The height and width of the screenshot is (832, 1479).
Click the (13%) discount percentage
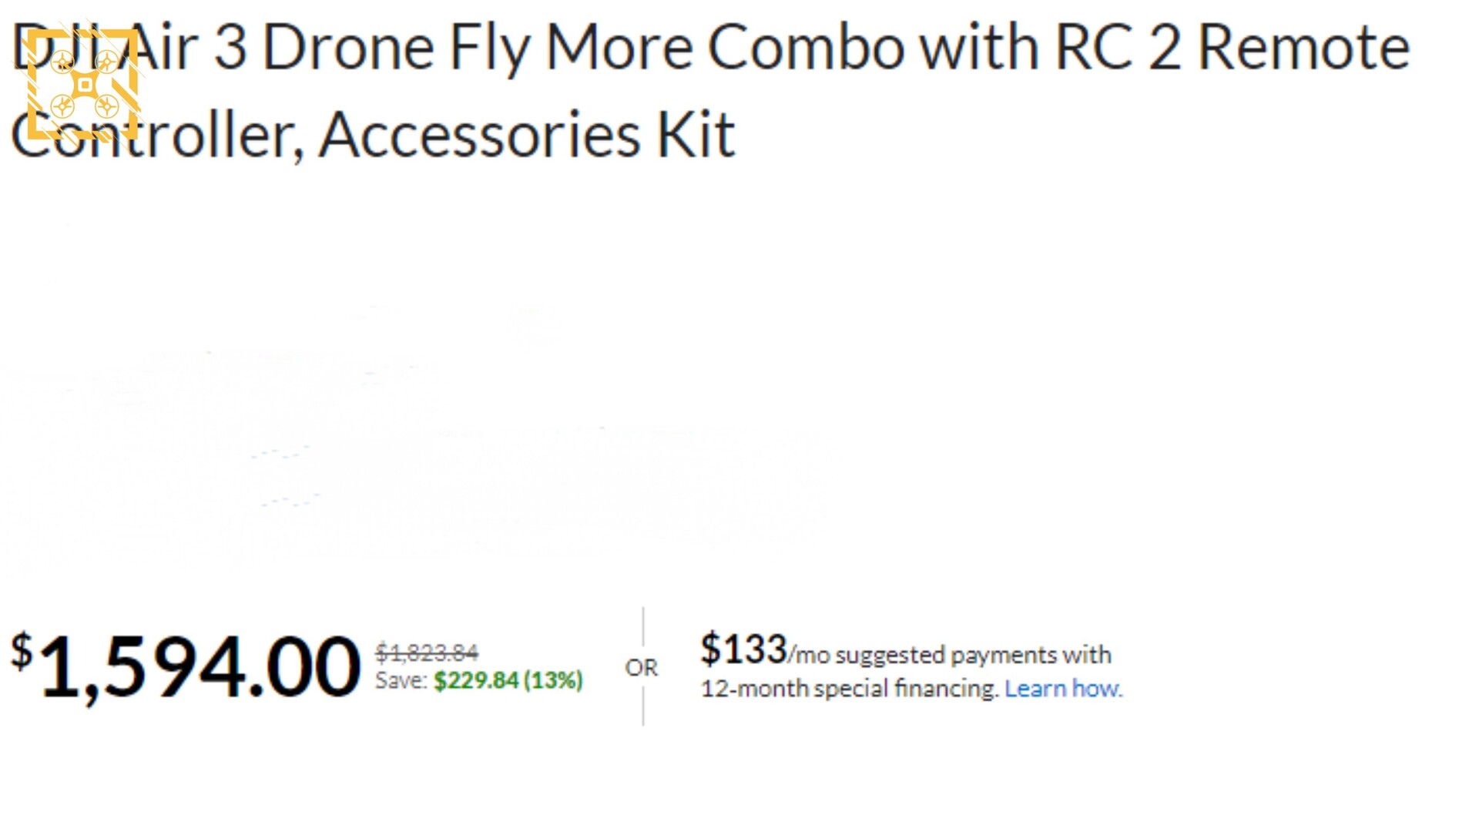(x=553, y=680)
